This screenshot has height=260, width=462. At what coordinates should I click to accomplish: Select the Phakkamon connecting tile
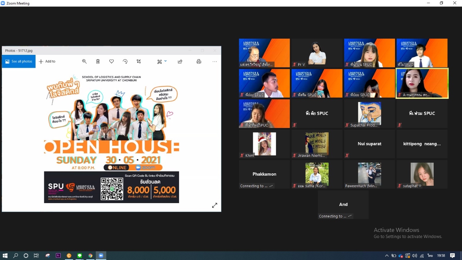click(264, 174)
